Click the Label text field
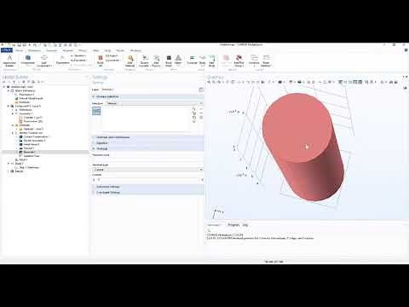 pos(150,90)
